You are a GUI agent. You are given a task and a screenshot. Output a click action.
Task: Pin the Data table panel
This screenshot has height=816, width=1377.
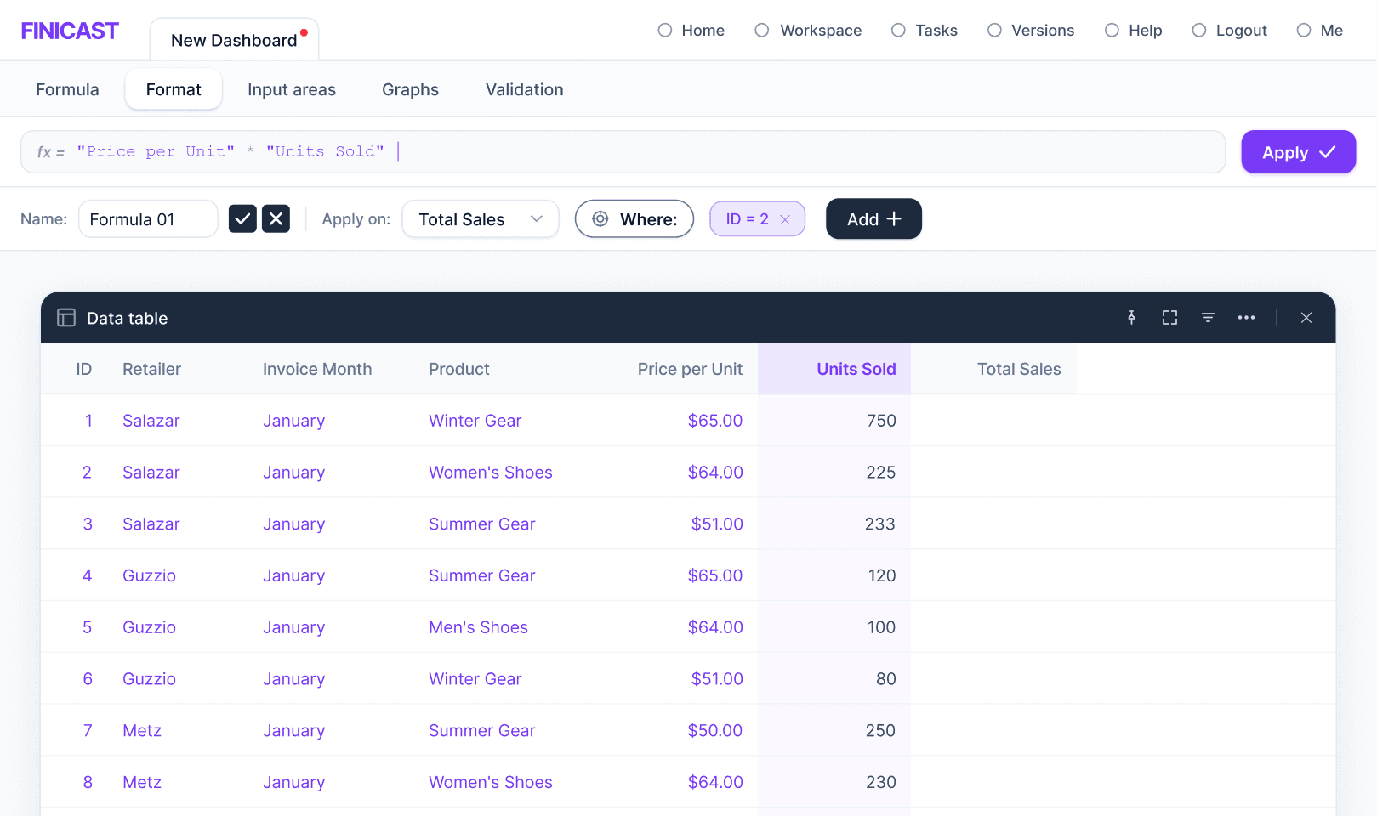[1131, 317]
